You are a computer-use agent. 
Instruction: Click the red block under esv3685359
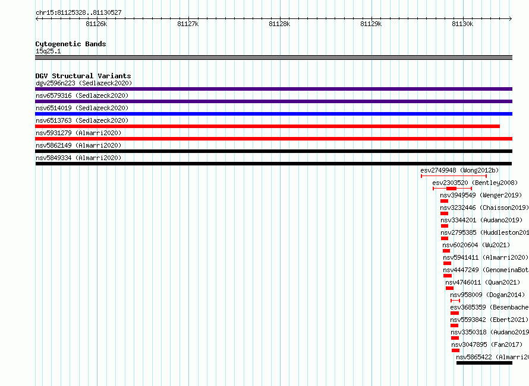click(455, 313)
